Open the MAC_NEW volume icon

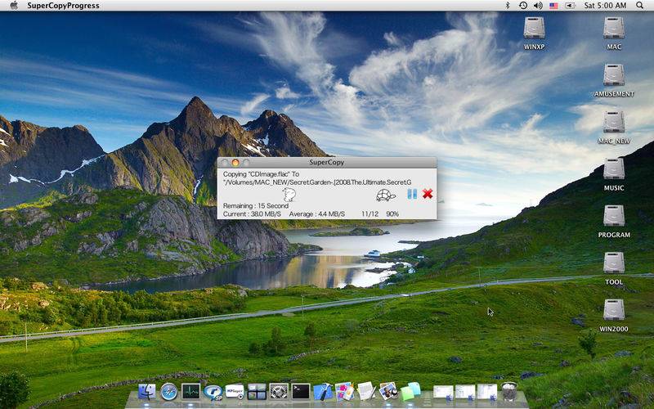coord(614,123)
